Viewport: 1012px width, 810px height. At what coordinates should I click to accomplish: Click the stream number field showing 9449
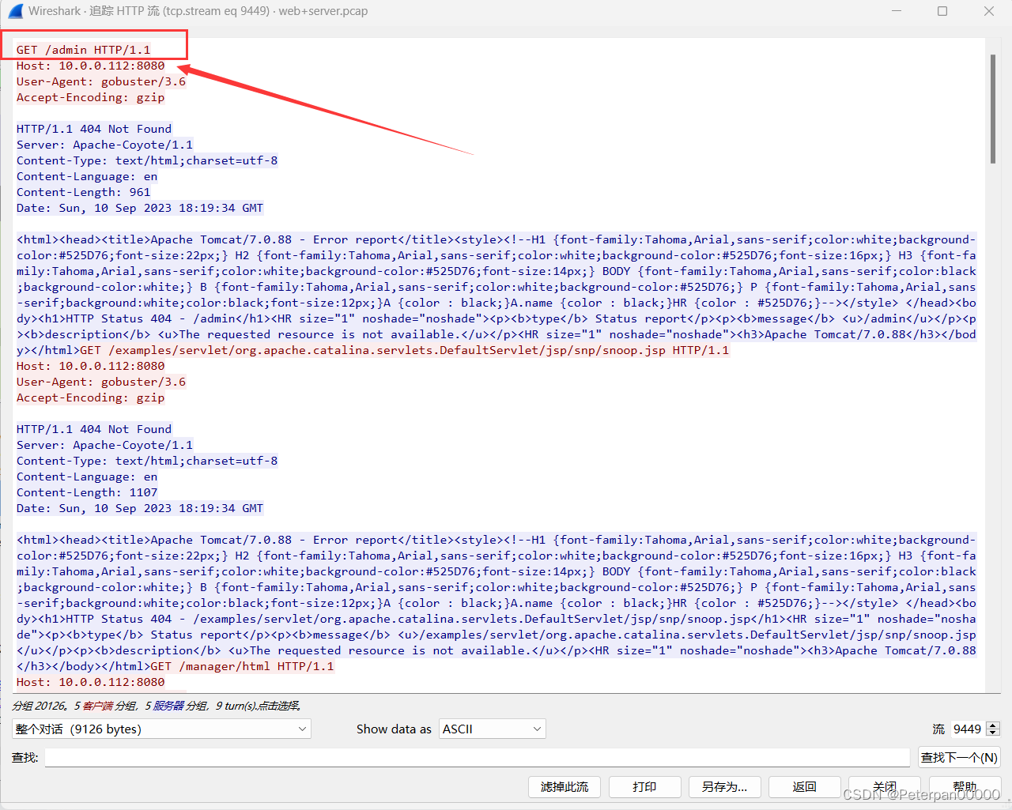click(x=969, y=729)
